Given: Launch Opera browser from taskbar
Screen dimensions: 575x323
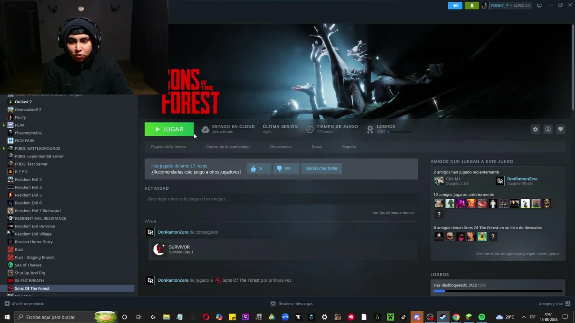Looking at the screenshot, I should click(206, 317).
